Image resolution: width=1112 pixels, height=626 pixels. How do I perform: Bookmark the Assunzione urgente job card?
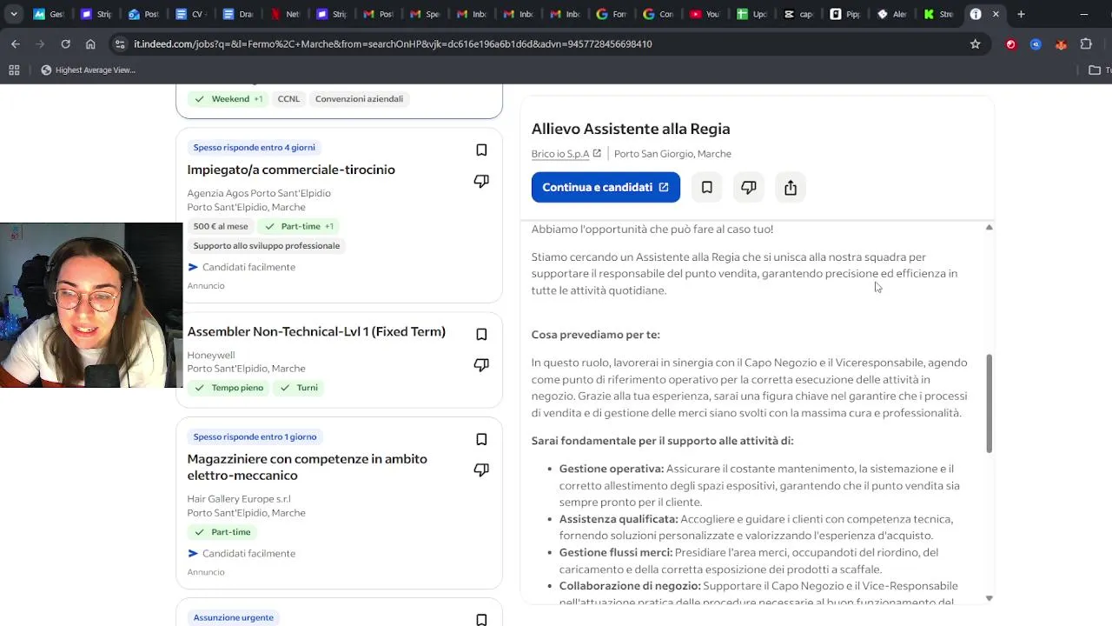coord(481,620)
